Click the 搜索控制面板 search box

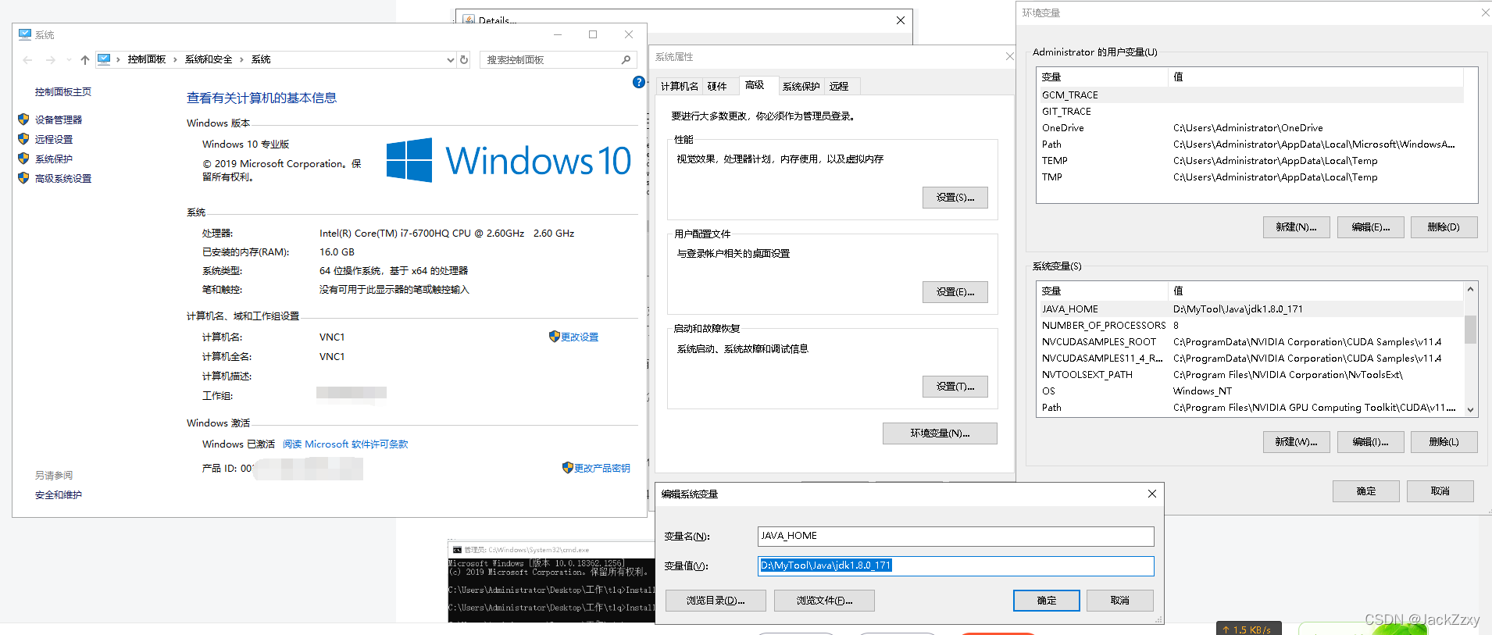click(556, 59)
